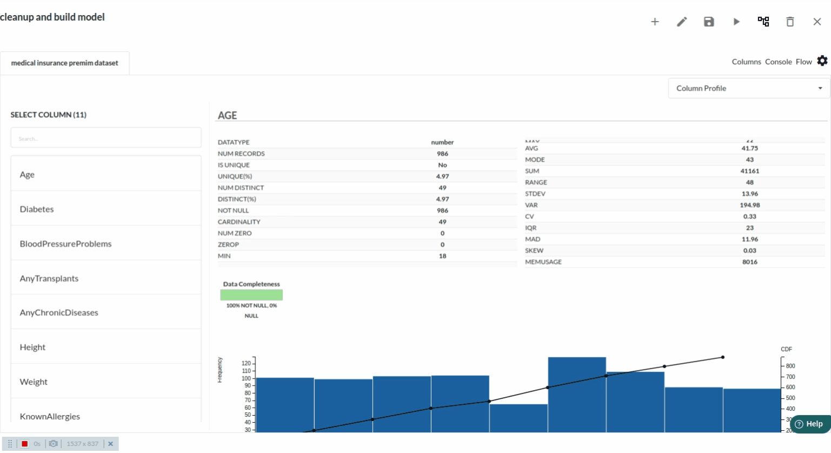The image size is (831, 453).
Task: Click the VAR value 194.98
Action: (750, 205)
